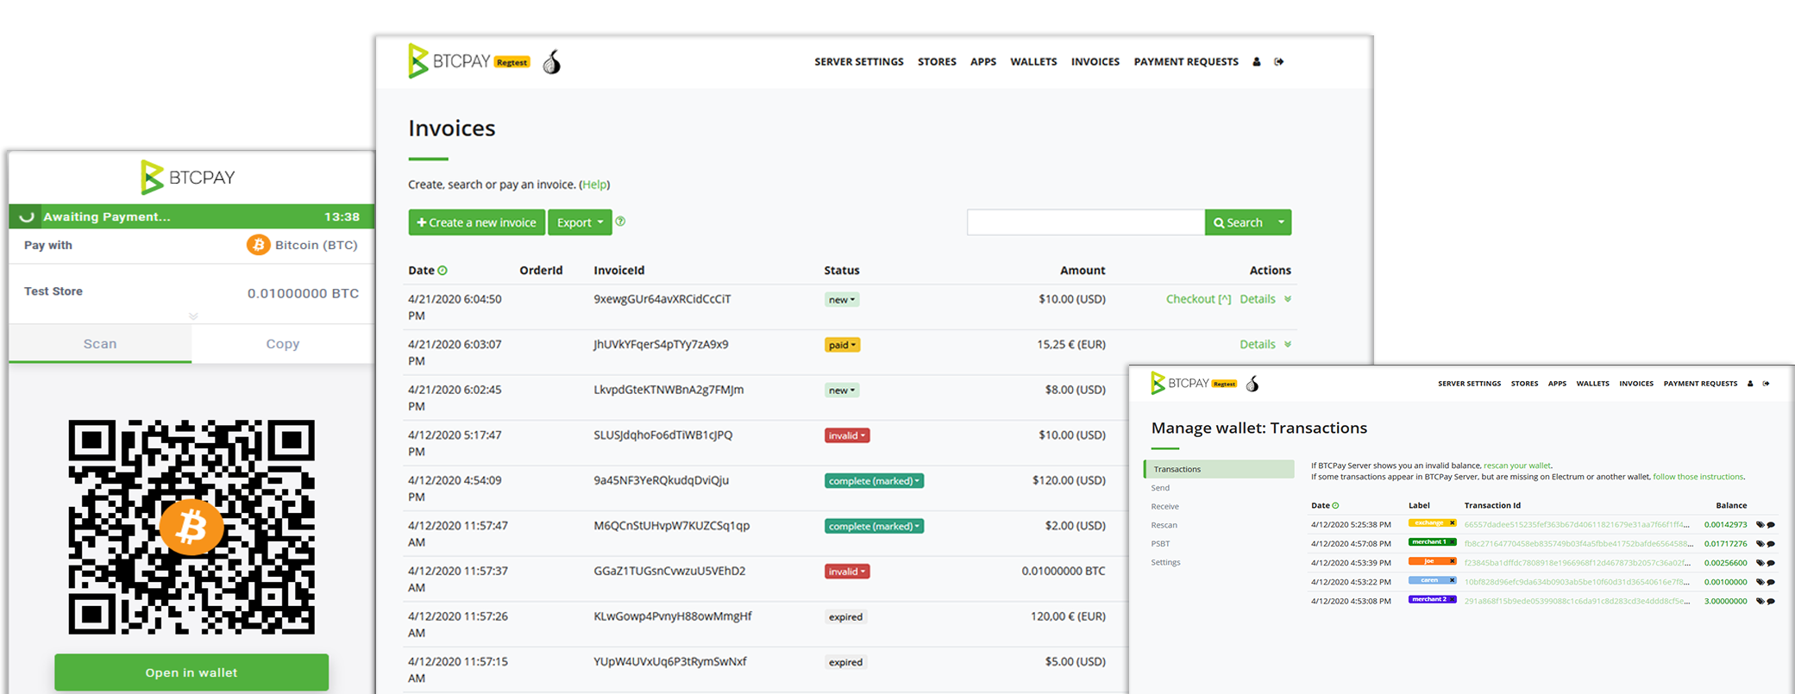Open complete status dropdown for 9a45NF3YeRQkudqDviQju
The height and width of the screenshot is (694, 1795).
coord(874,481)
